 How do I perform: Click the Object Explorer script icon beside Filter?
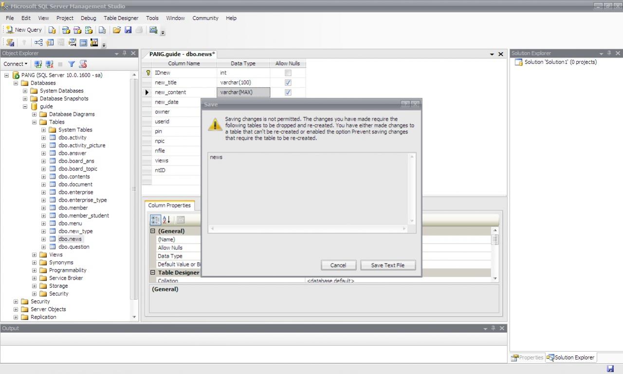[x=83, y=64]
